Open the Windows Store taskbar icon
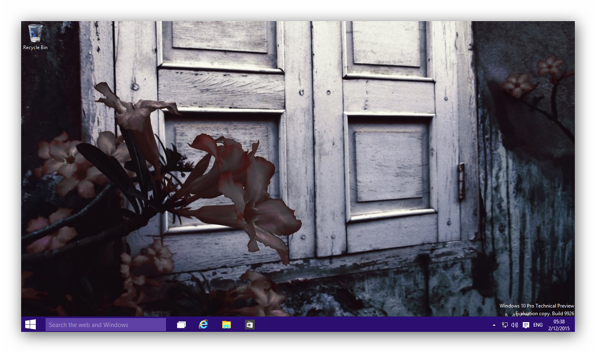This screenshot has width=596, height=353. point(249,325)
